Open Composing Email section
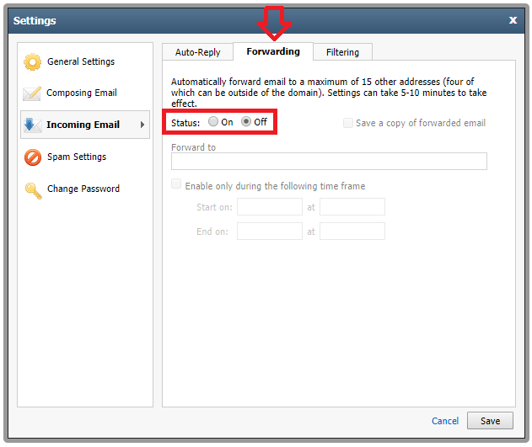 [82, 93]
